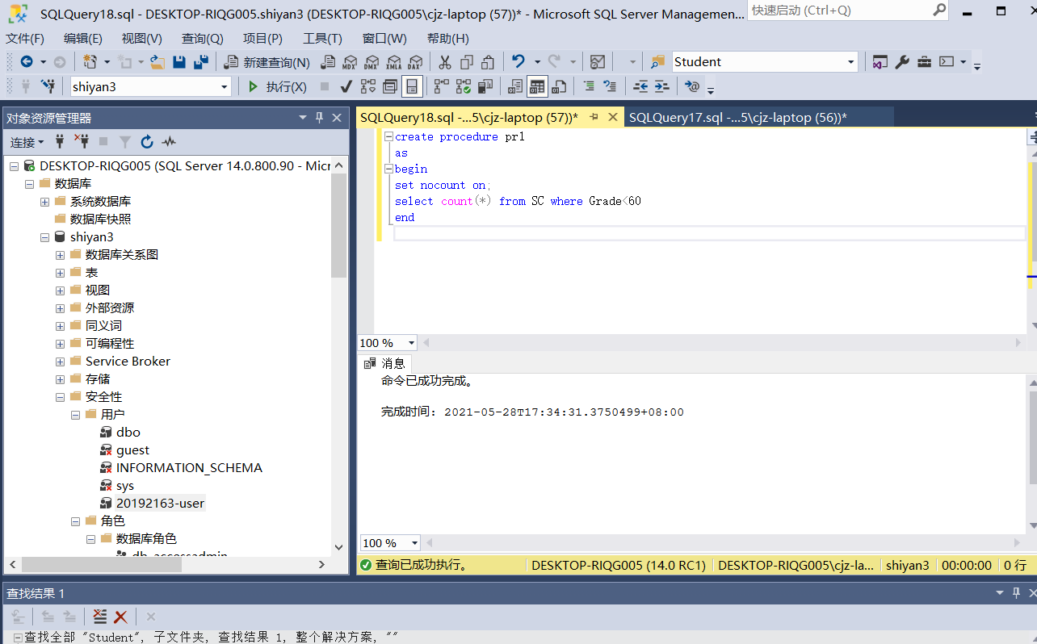Toggle Include Client Statistics icon
Image resolution: width=1037 pixels, height=644 pixels.
tap(485, 86)
